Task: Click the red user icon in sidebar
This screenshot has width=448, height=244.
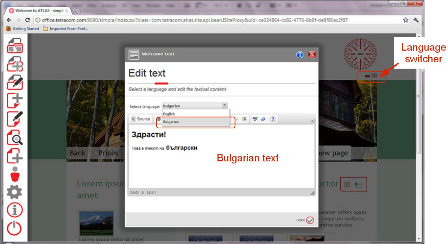Action: 14,174
